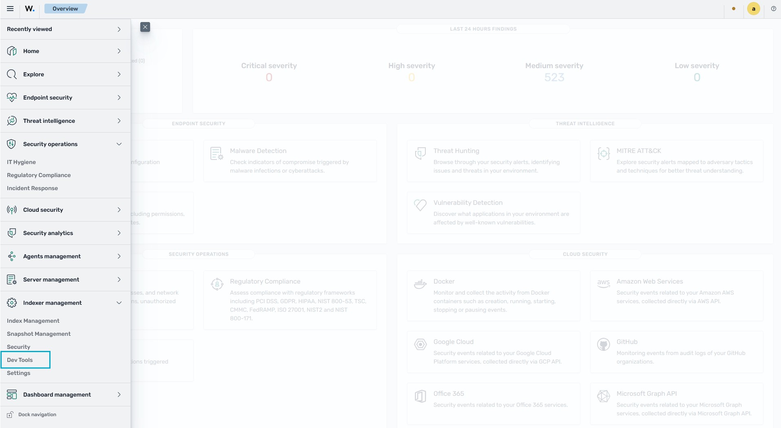
Task: Toggle the hamburger navigation menu
Action: pos(10,9)
